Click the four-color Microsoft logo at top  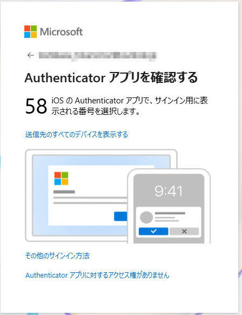[x=30, y=31]
